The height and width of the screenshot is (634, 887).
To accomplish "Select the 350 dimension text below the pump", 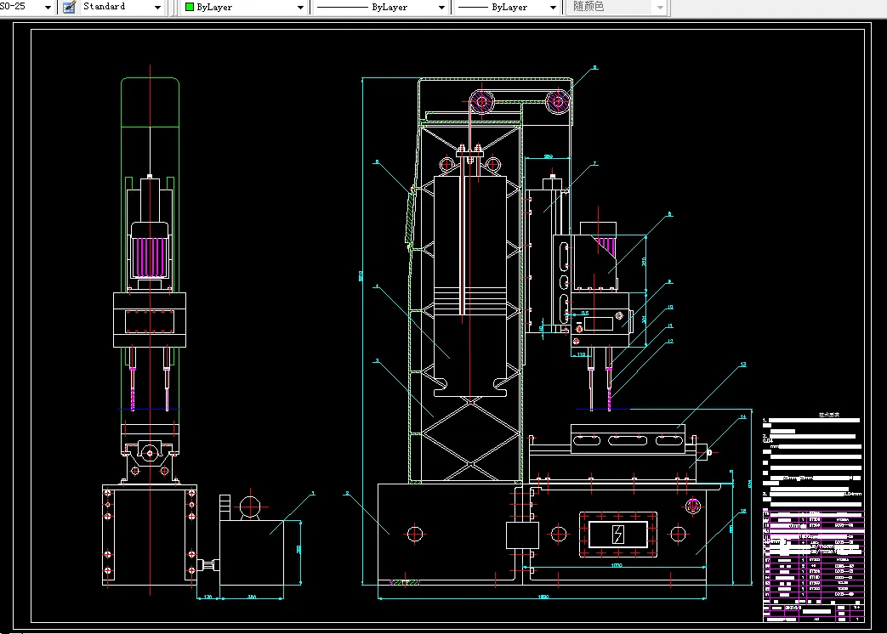I will (x=253, y=597).
